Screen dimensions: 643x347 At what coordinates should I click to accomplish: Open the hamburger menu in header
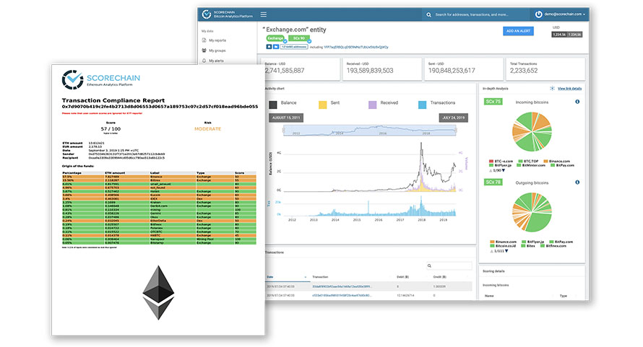coord(263,14)
